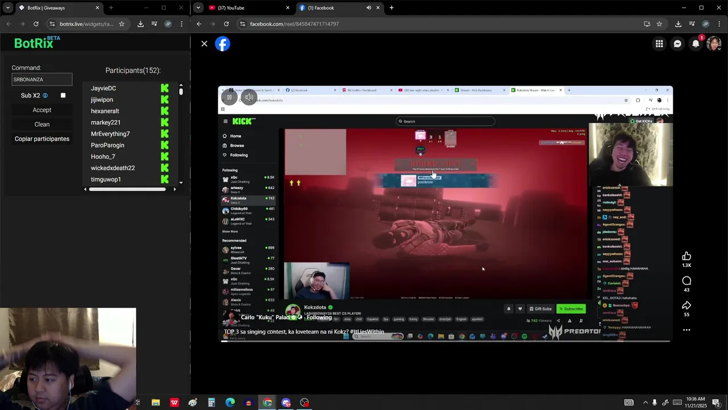Click the install app icon in Facebook address bar
This screenshot has width=728, height=410.
point(647,24)
